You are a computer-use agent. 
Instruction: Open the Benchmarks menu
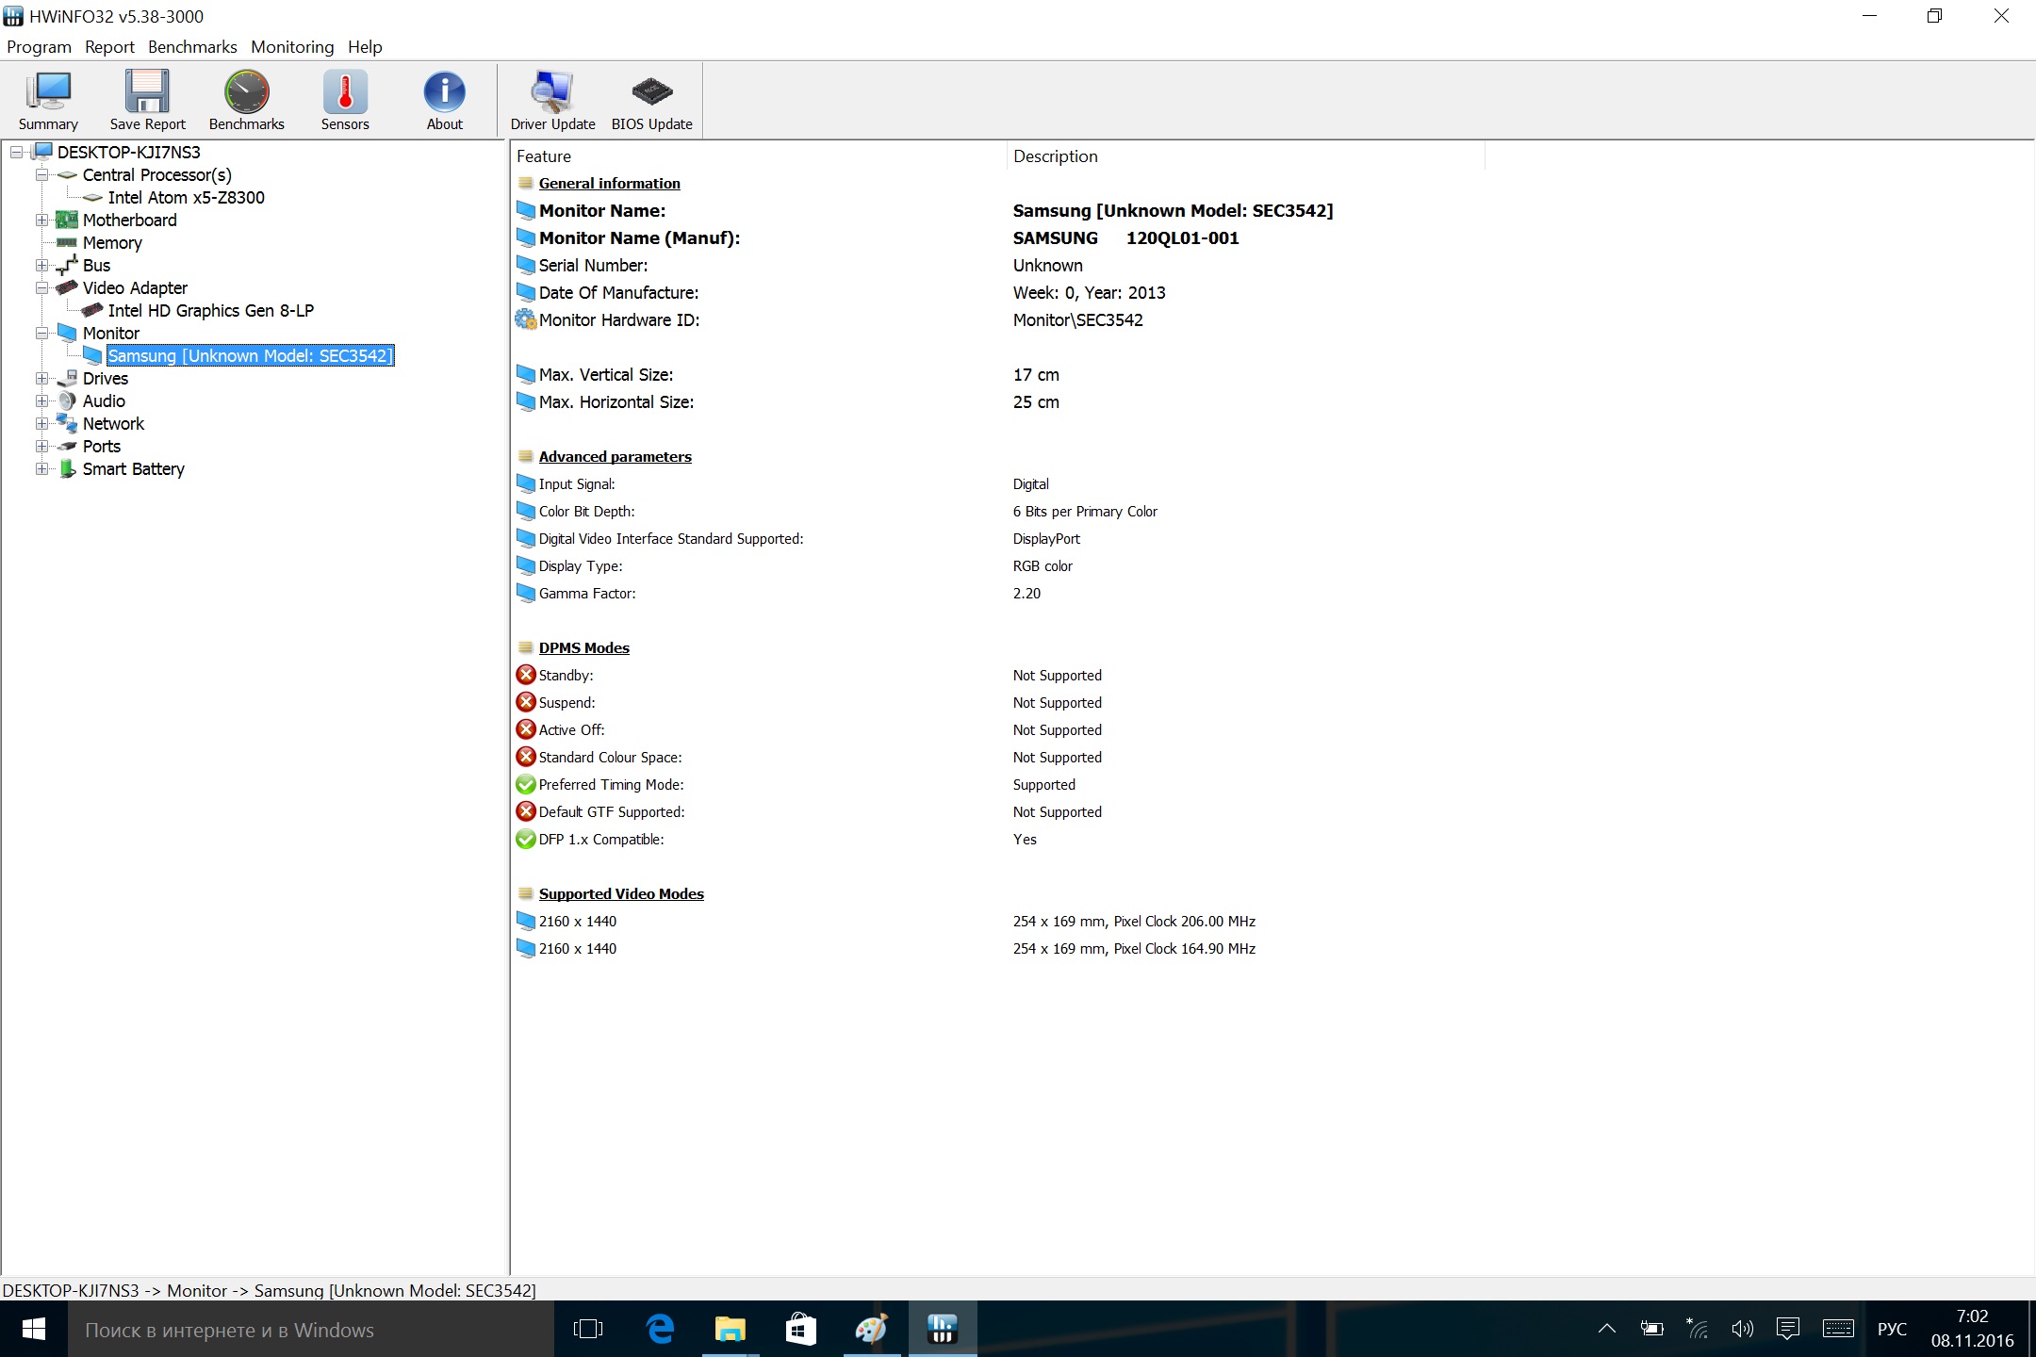(x=192, y=47)
